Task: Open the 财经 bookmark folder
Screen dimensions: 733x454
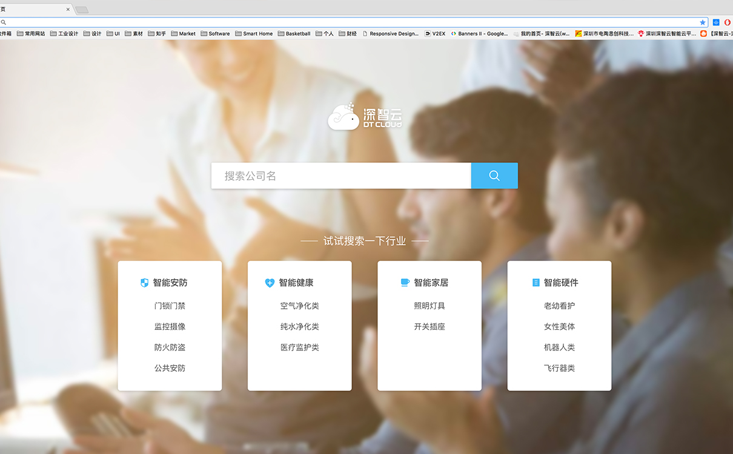Action: (x=348, y=34)
